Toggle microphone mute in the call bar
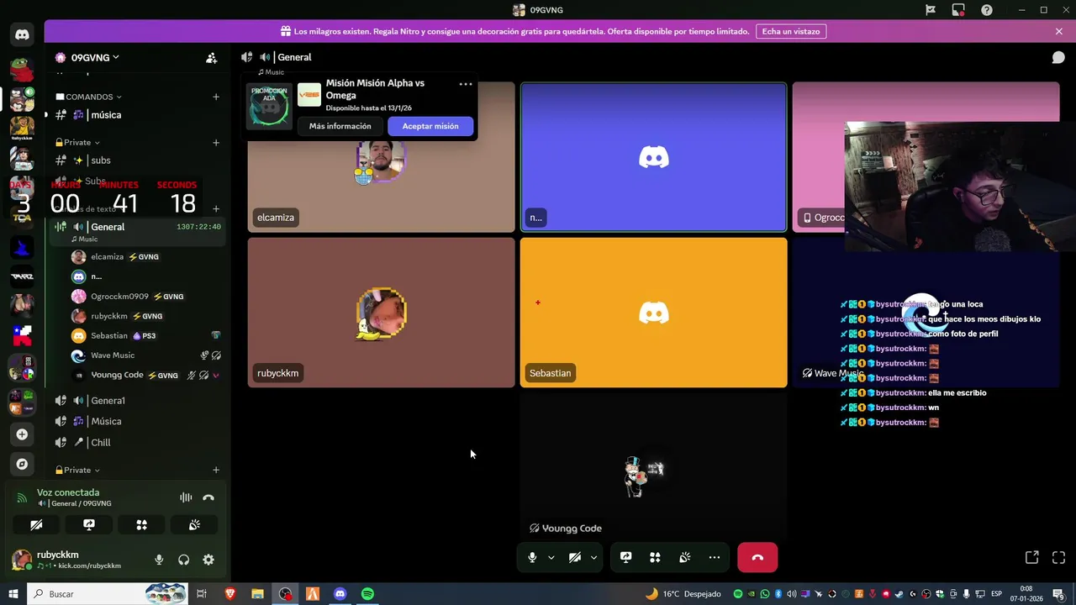 (532, 557)
